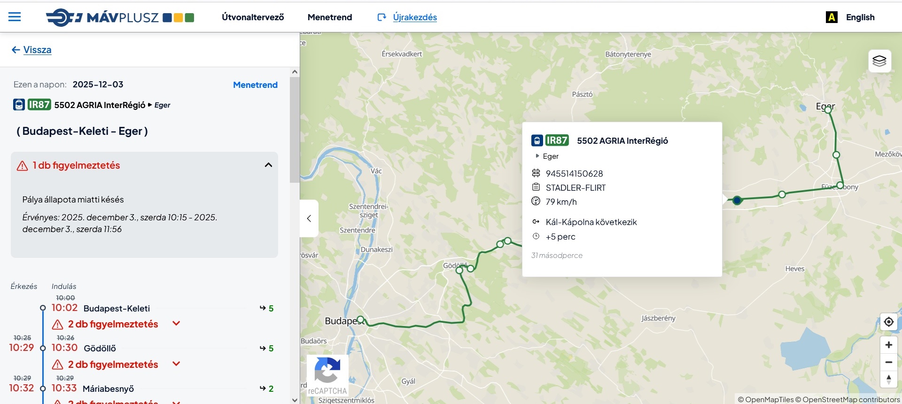Click the Budapest-Keleti timeline stop marker
This screenshot has width=902, height=404.
[x=43, y=308]
